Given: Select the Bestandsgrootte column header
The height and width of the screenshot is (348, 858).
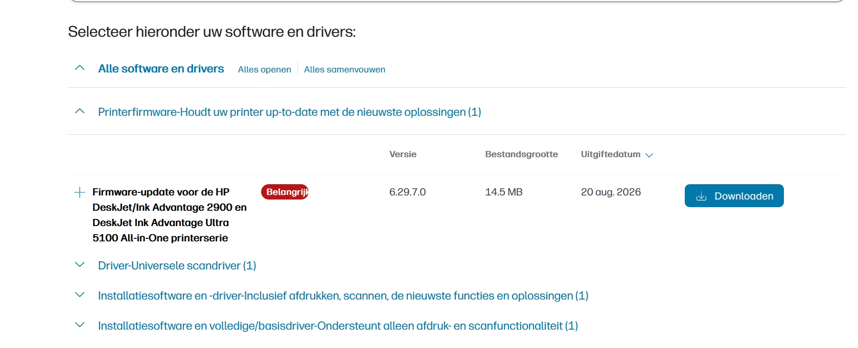Looking at the screenshot, I should point(521,154).
